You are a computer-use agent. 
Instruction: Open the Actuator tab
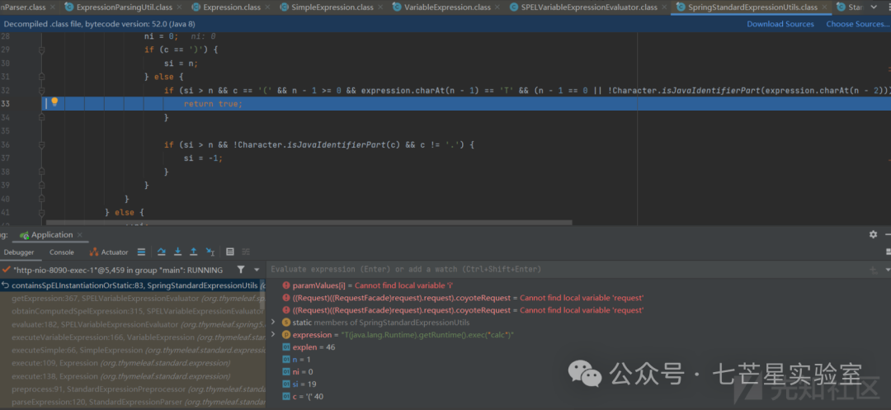tap(109, 252)
